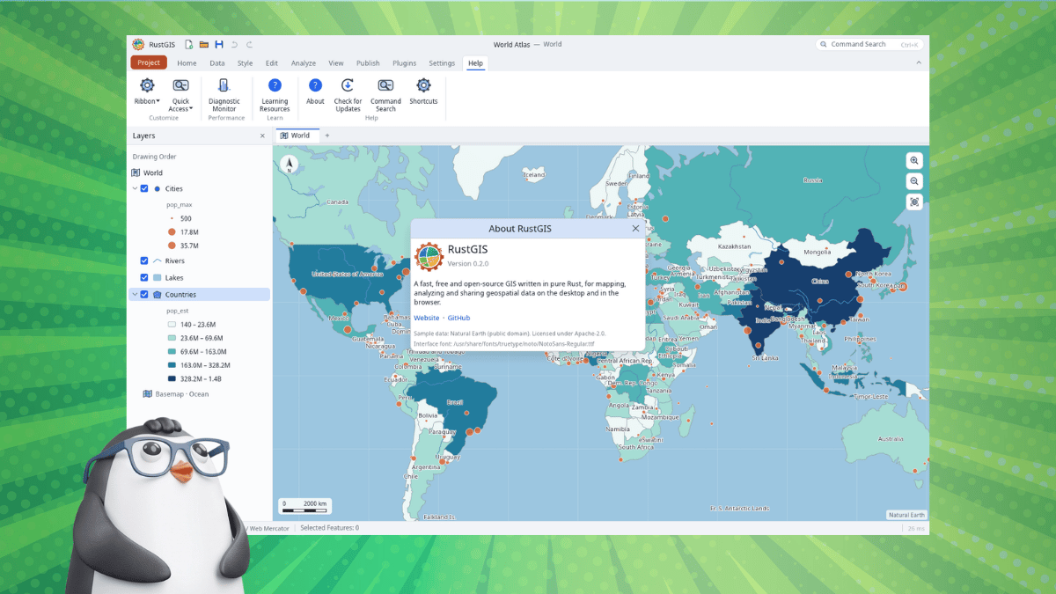
Task: Click the north arrow compass on map
Action: pyautogui.click(x=290, y=164)
